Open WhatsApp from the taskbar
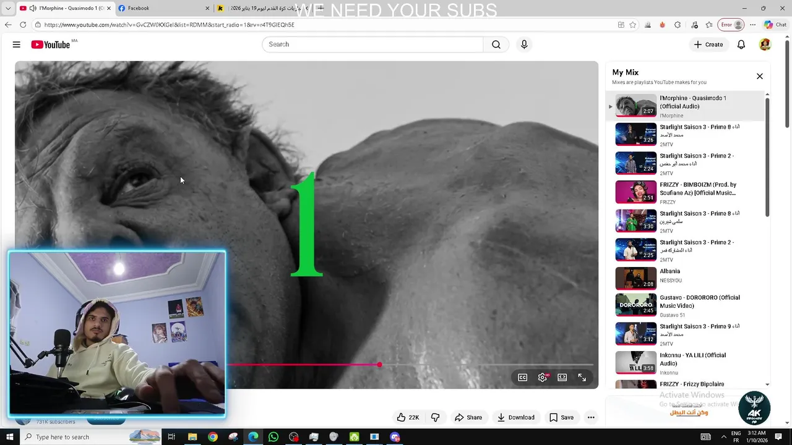This screenshot has height=445, width=792. [x=273, y=437]
